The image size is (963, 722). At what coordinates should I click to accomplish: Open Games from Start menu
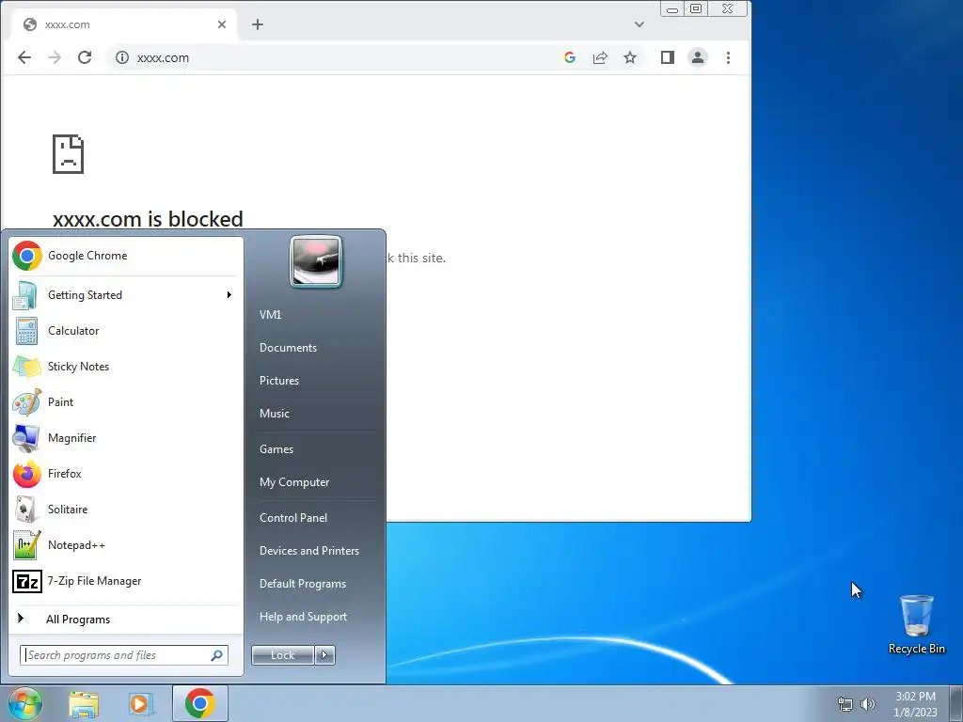pos(316,448)
